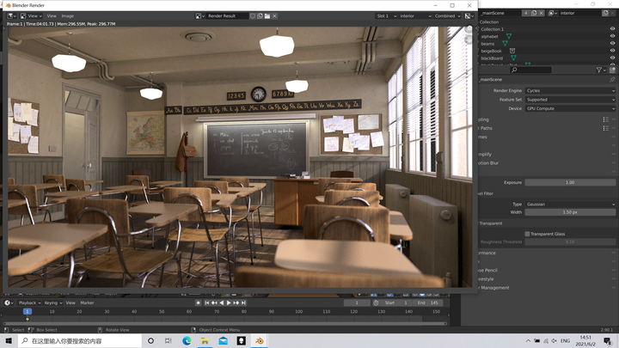The height and width of the screenshot is (348, 619).
Task: Hide the alphabet object
Action: pos(612,36)
